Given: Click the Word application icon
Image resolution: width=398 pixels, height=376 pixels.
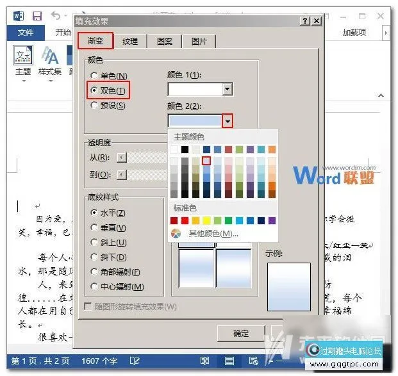Looking at the screenshot, I should (19, 16).
